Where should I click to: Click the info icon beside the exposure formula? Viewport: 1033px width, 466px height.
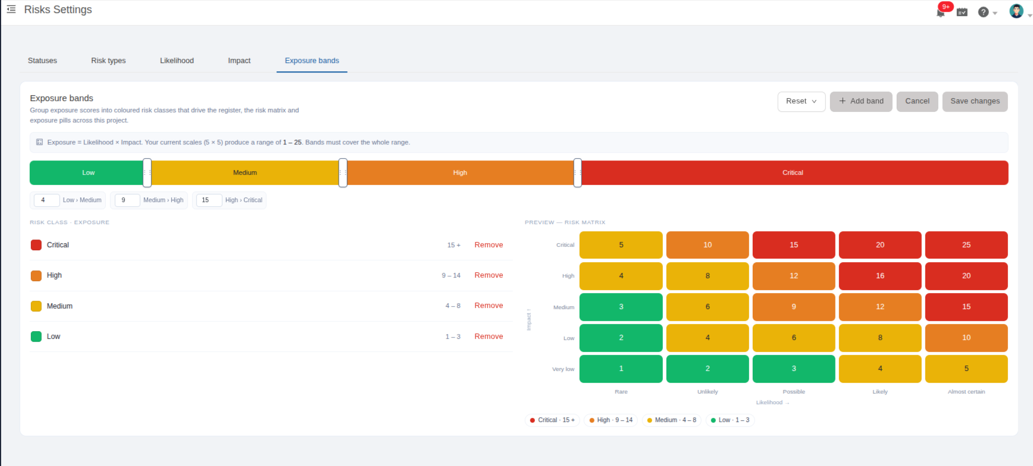click(40, 142)
